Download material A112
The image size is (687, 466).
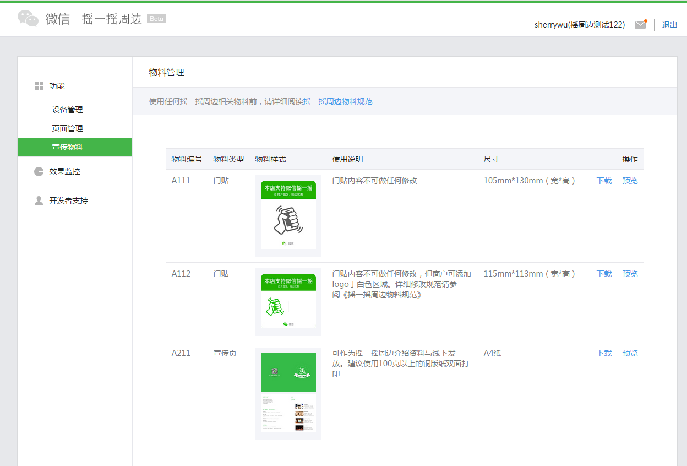604,274
